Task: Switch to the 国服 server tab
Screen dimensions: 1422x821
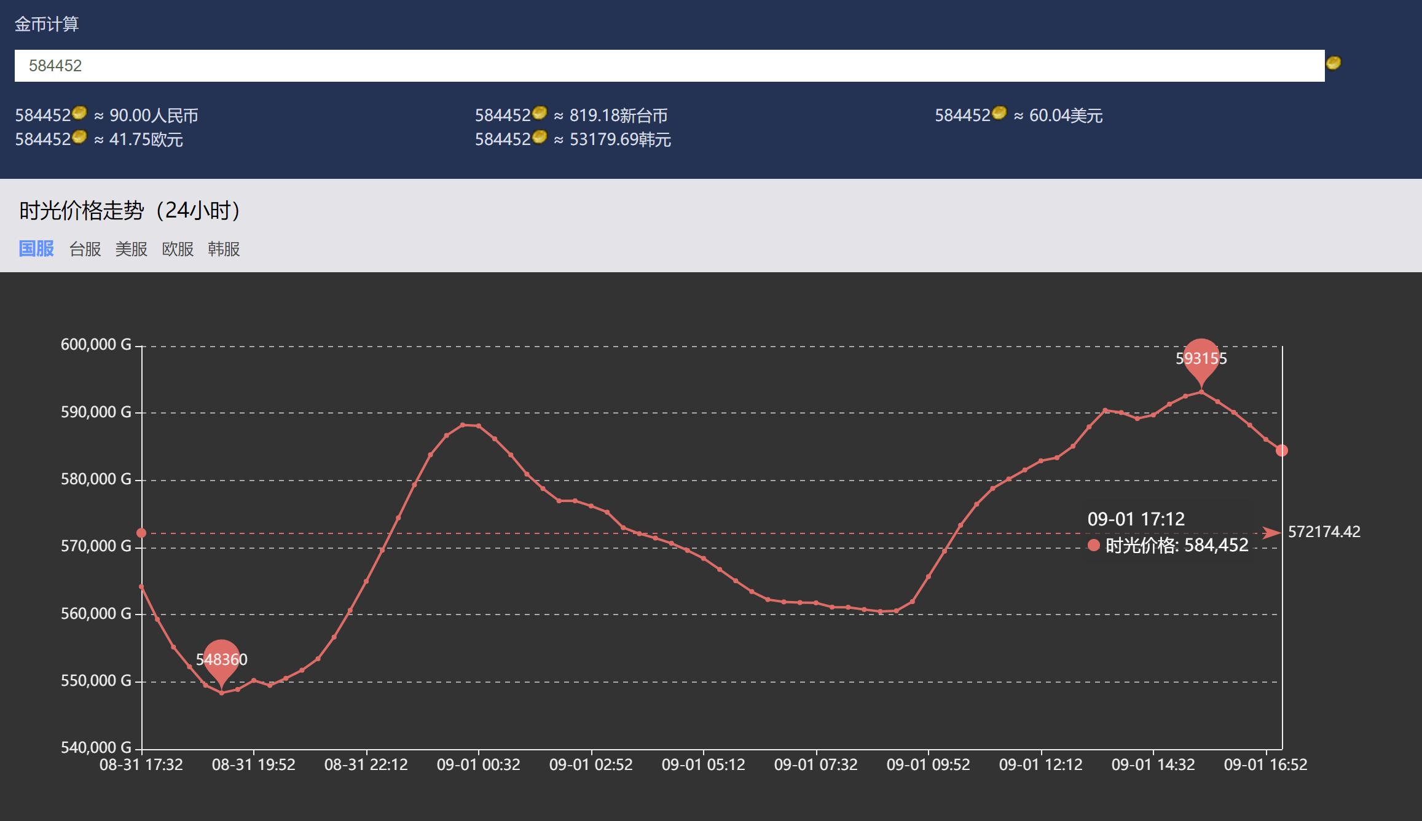Action: (x=36, y=249)
